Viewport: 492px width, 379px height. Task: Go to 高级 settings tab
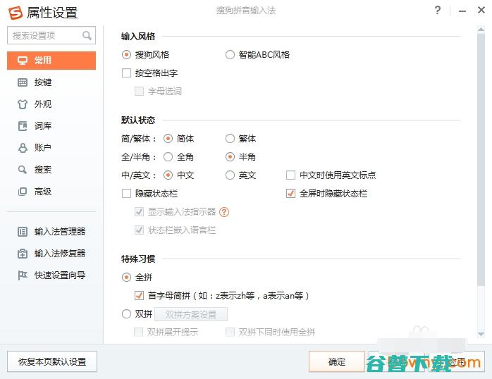pos(51,191)
